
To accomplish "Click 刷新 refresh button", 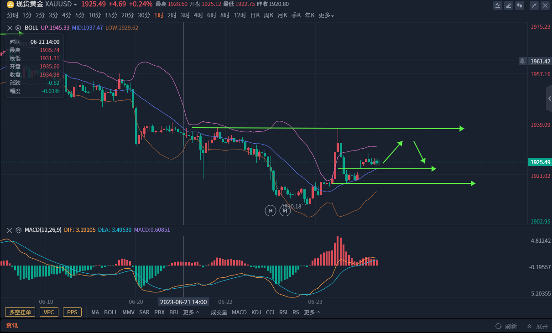I will [x=506, y=326].
